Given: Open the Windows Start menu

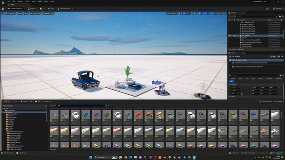Looking at the screenshot, I should pos(91,157).
